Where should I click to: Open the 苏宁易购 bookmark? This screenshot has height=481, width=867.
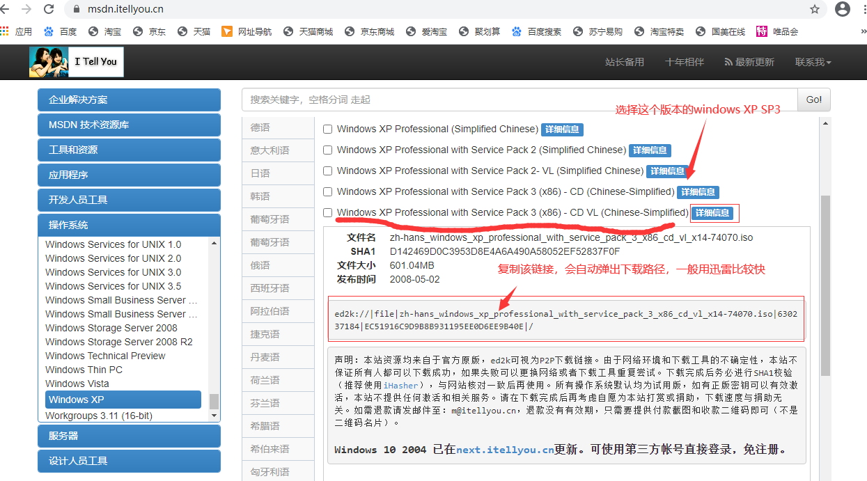click(597, 31)
